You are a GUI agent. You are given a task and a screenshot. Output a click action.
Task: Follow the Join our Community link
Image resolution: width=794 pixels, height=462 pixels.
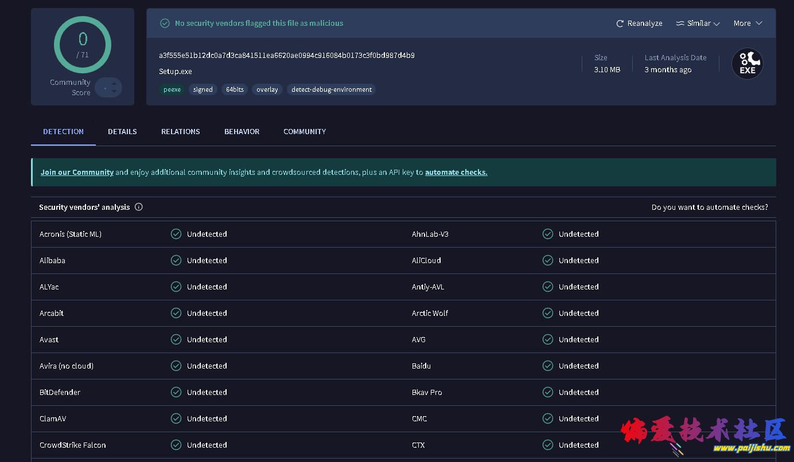tap(77, 172)
